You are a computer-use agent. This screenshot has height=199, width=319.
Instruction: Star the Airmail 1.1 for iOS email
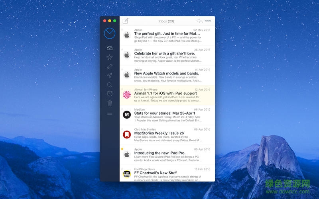point(122,89)
